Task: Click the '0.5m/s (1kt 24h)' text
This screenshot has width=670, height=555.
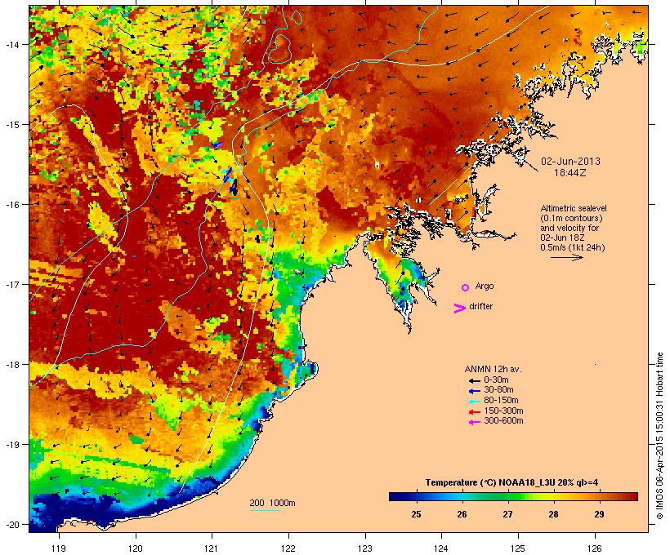Action: (573, 247)
